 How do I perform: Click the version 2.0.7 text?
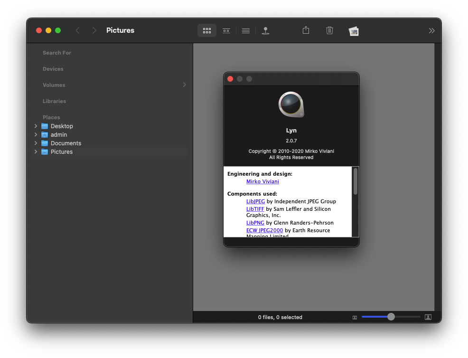click(x=291, y=141)
